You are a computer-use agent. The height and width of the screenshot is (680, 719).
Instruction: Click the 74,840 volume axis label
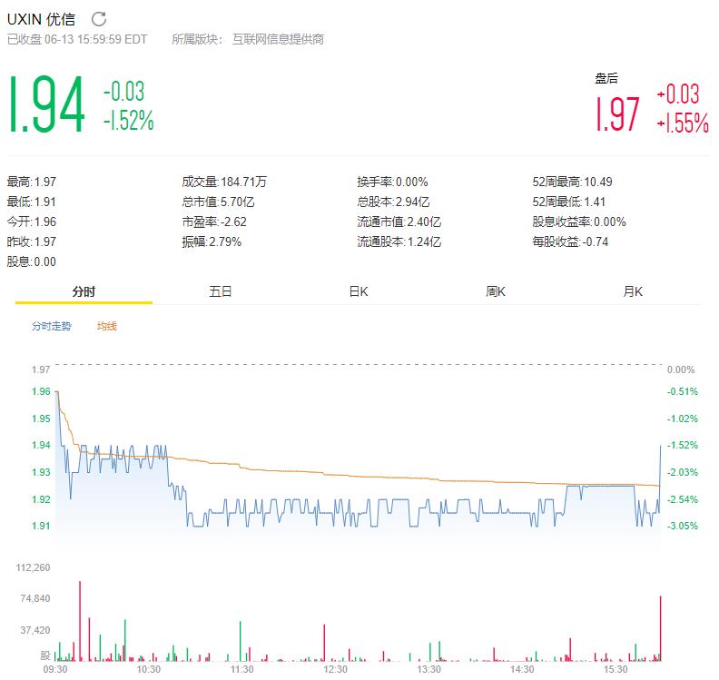(35, 598)
